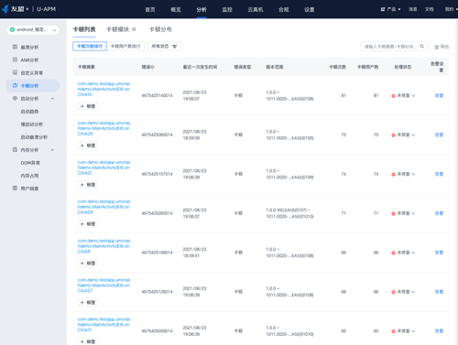Open the 我的 account dropdown
Viewport: 458px width, 345px height.
(x=452, y=9)
